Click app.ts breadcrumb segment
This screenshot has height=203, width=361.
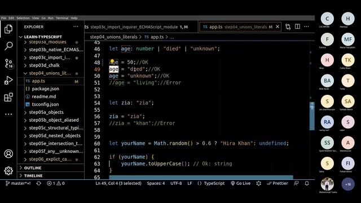(154, 37)
